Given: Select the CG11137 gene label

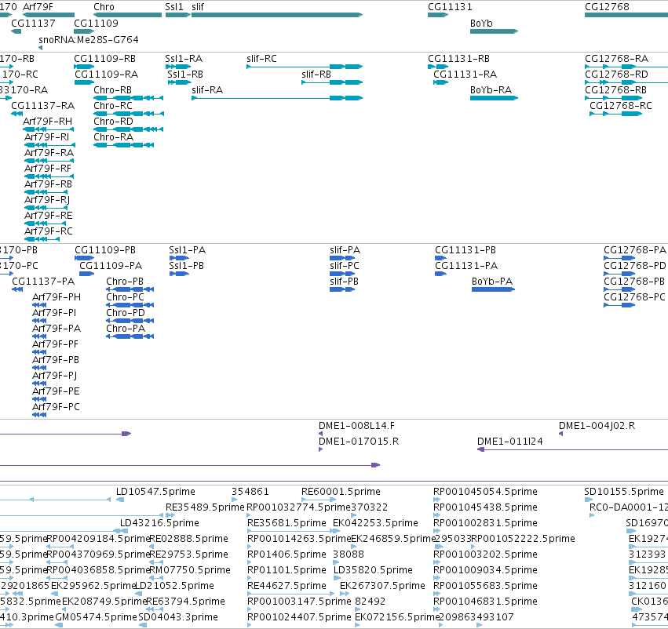Looking at the screenshot, I should [x=33, y=24].
